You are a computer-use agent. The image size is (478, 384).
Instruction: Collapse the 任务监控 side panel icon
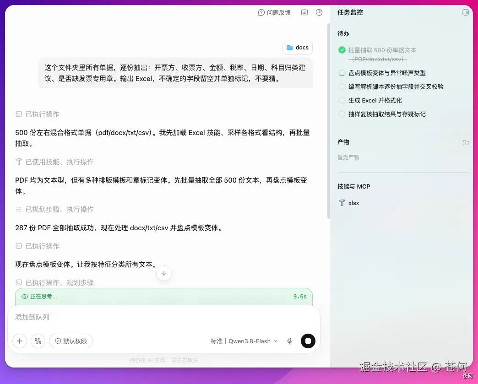(x=465, y=12)
